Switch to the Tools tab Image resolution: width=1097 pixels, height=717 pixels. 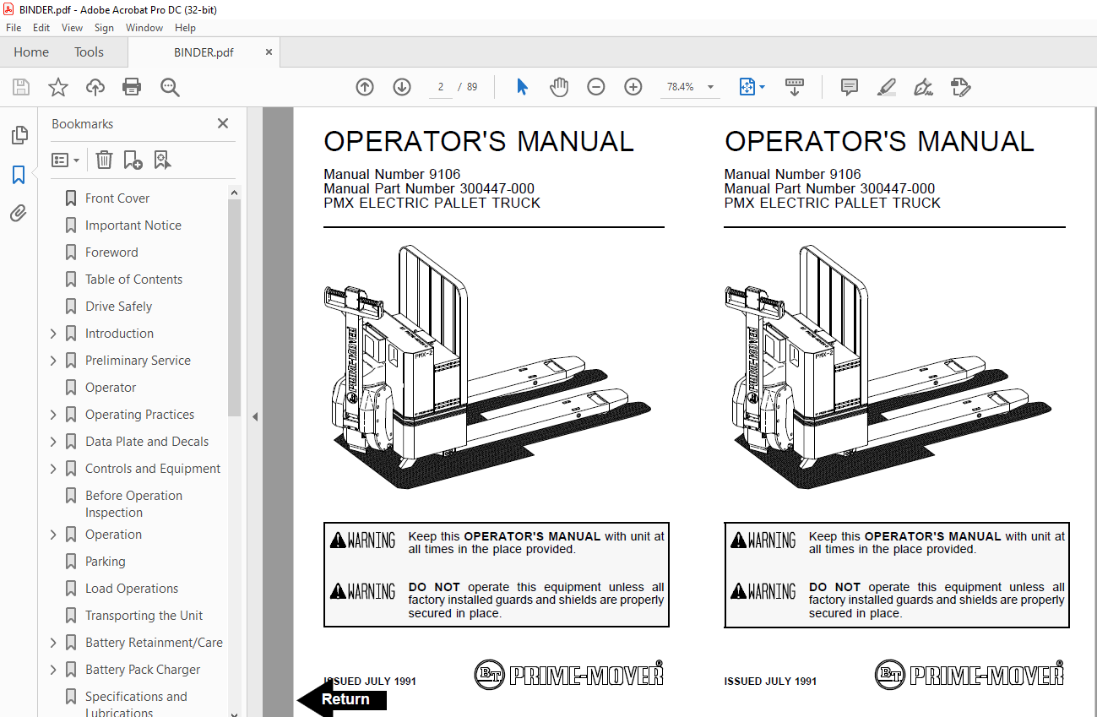pyautogui.click(x=89, y=52)
